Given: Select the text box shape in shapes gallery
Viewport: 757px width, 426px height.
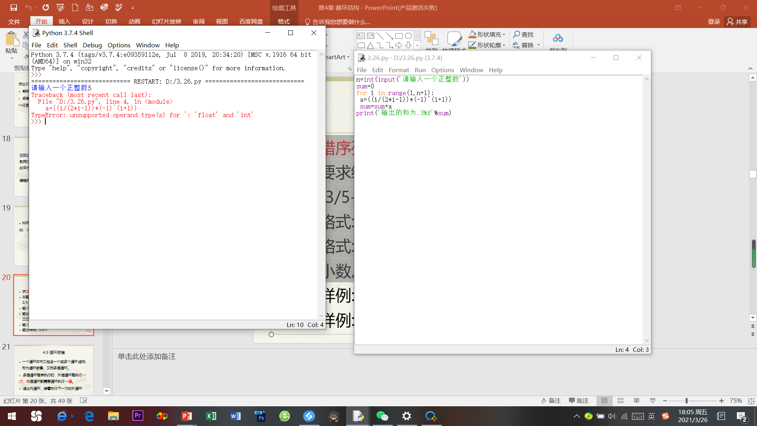Looking at the screenshot, I should point(361,36).
